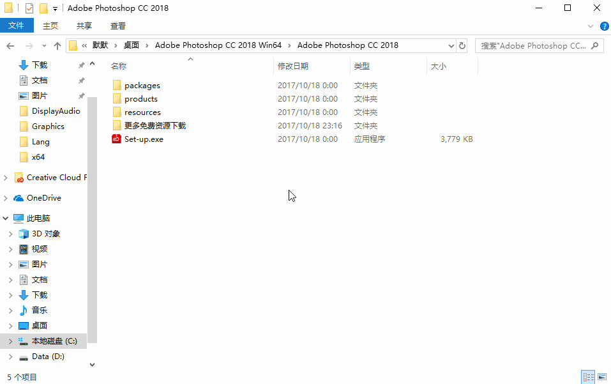
Task: Refresh the folder with the refresh icon
Action: pos(462,45)
